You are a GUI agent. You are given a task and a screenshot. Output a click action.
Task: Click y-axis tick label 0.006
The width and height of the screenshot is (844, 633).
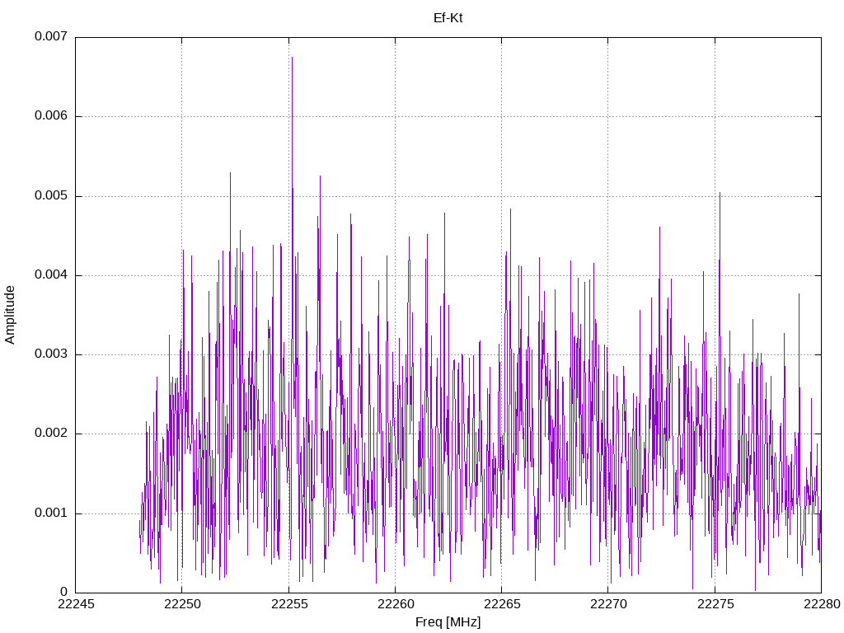[51, 115]
